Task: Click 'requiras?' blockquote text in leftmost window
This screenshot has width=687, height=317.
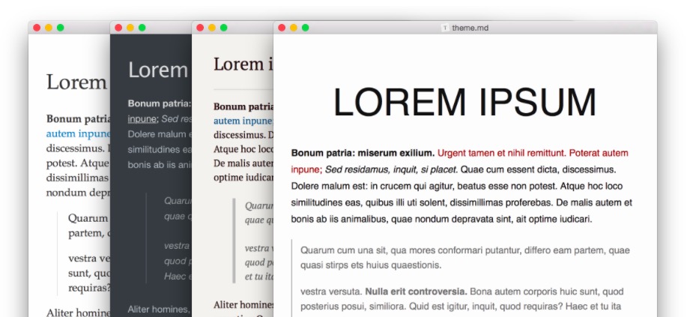Action: [x=89, y=288]
